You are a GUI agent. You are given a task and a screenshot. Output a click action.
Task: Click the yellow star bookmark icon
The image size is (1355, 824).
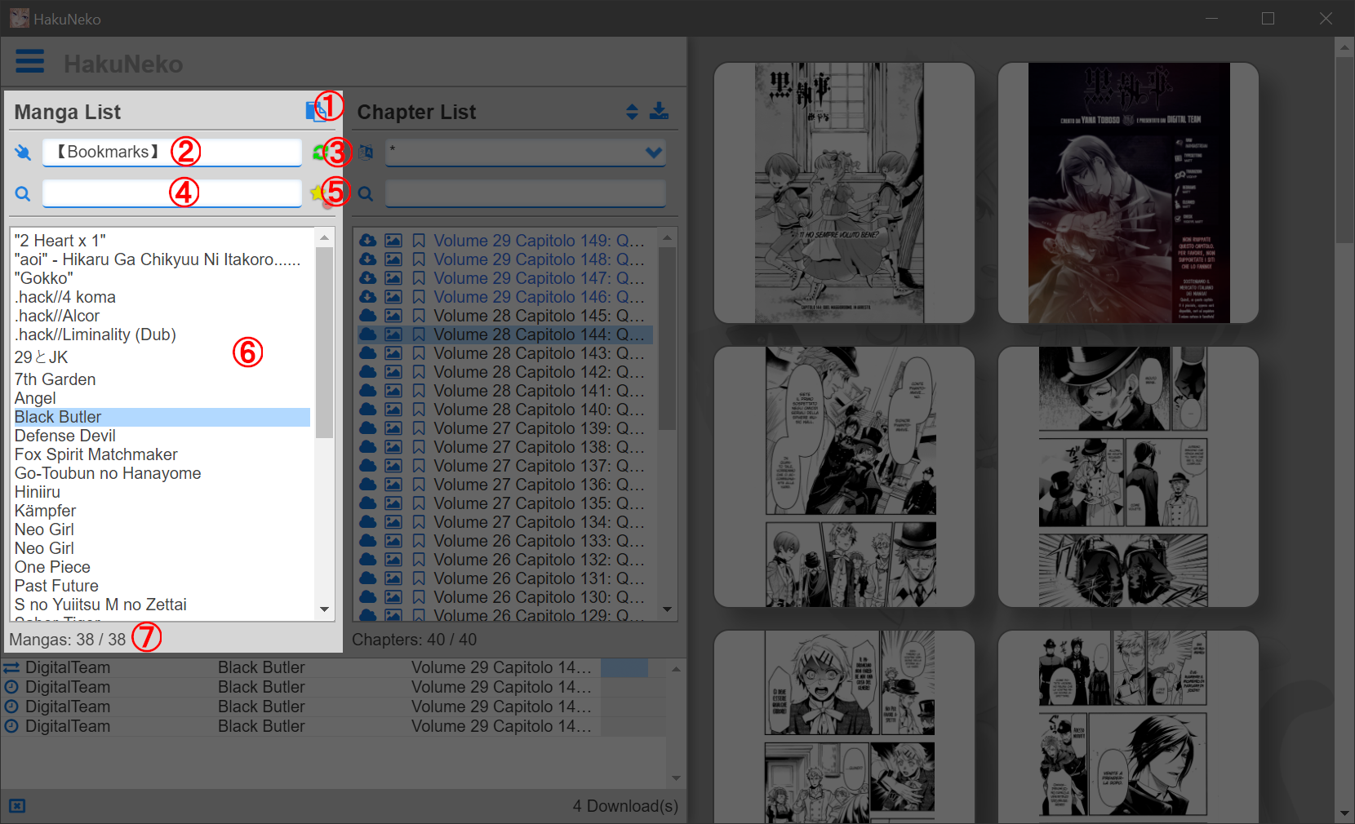pos(318,193)
